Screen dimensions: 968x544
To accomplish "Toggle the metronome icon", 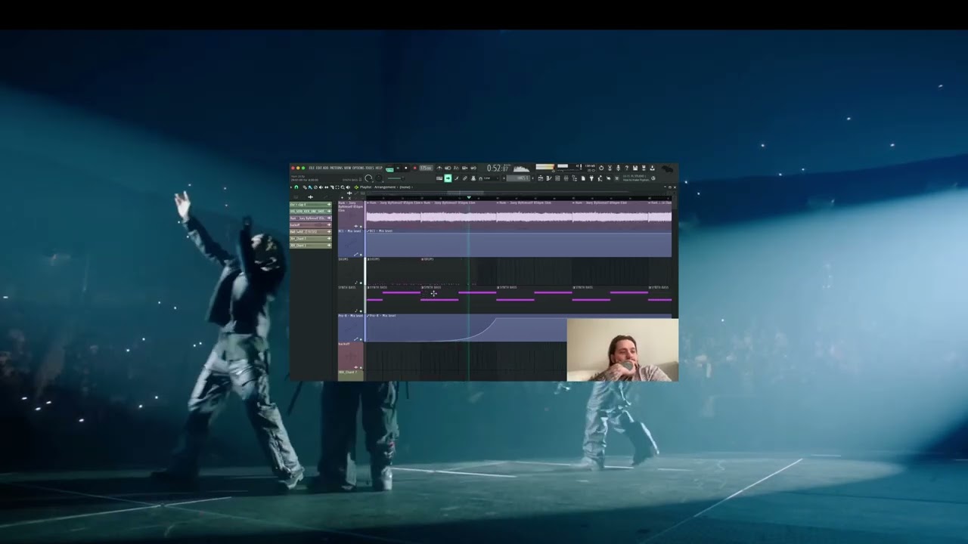I will coord(439,168).
